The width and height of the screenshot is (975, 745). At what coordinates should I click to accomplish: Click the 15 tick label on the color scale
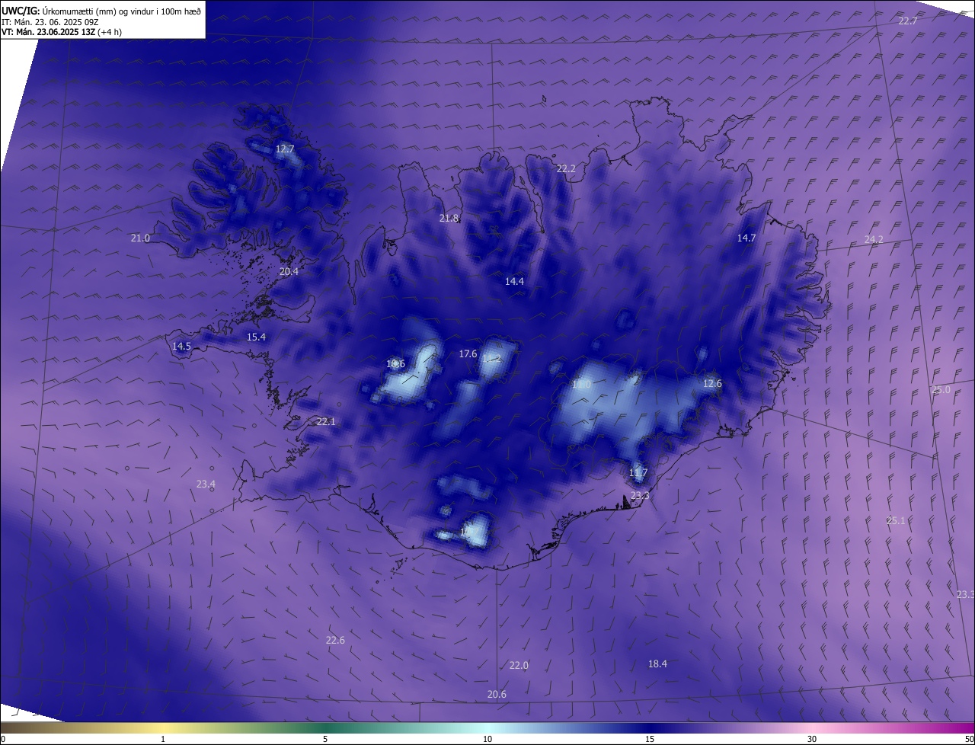pyautogui.click(x=650, y=739)
